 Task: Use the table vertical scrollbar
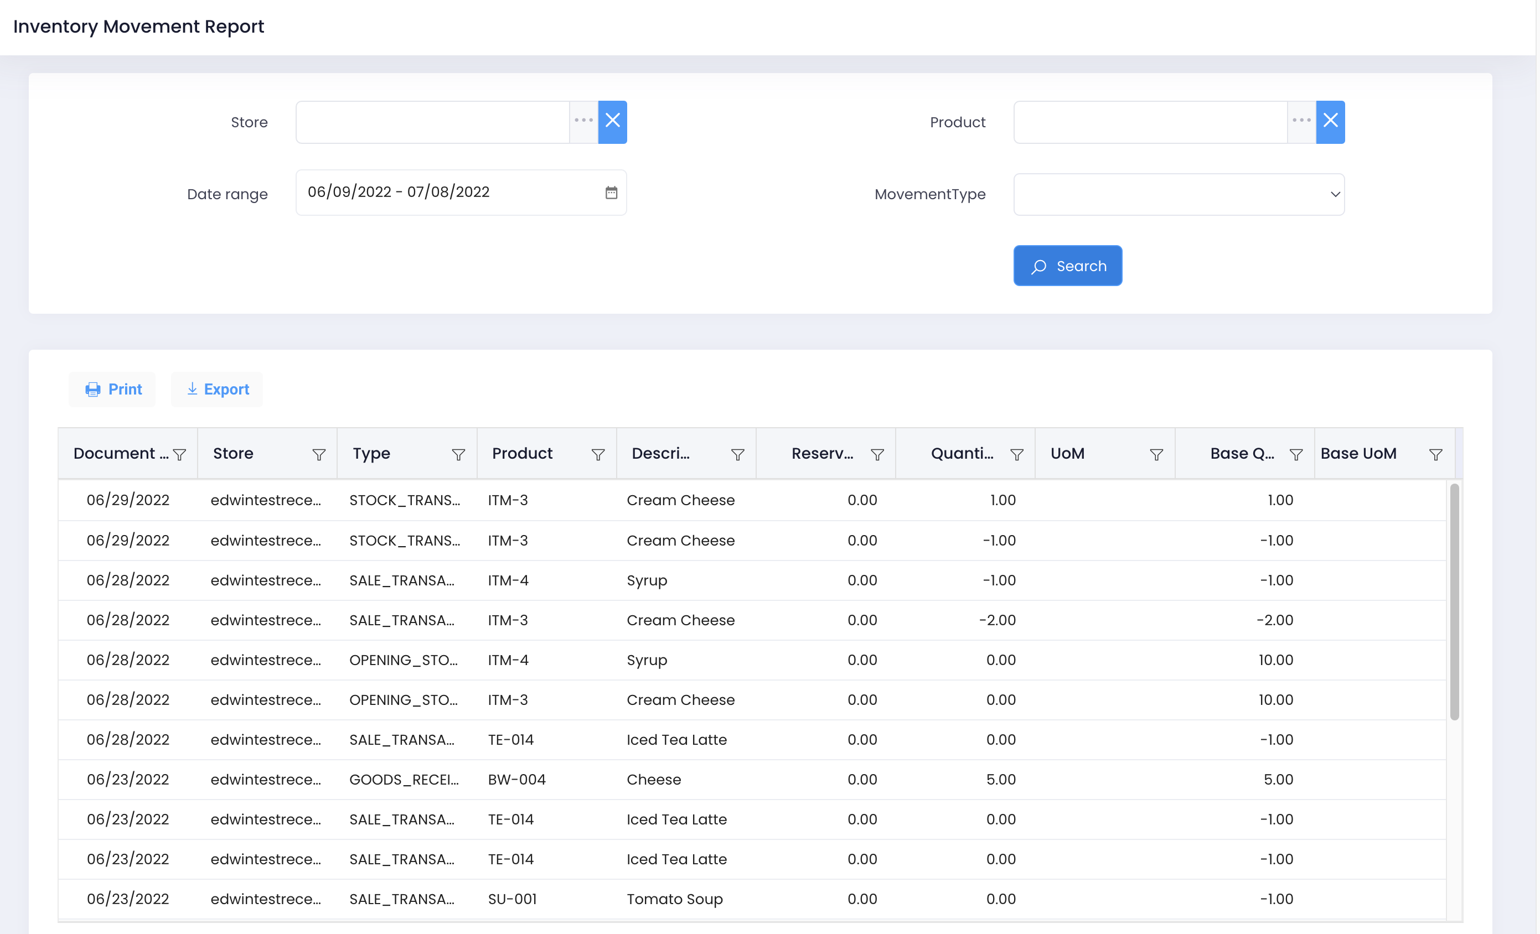1454,601
